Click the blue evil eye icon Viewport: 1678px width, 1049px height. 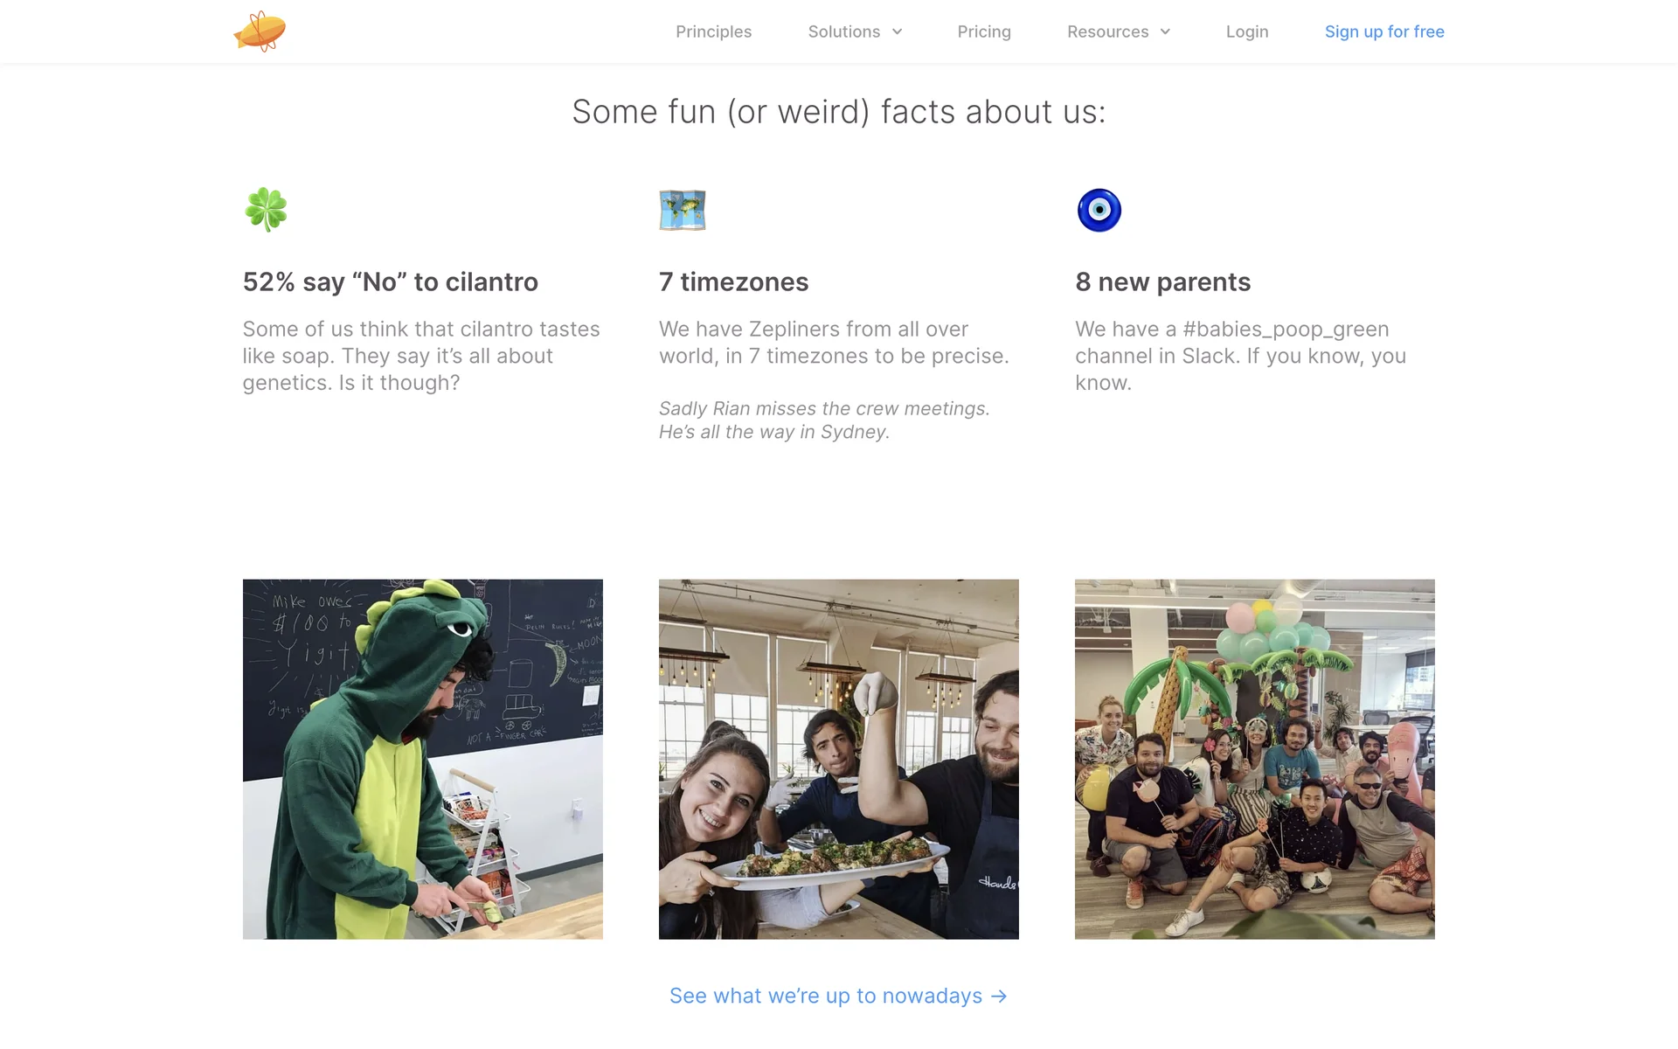click(x=1099, y=210)
